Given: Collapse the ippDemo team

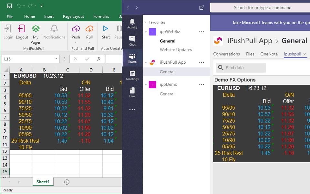Looking at the screenshot, I should coord(146,85).
